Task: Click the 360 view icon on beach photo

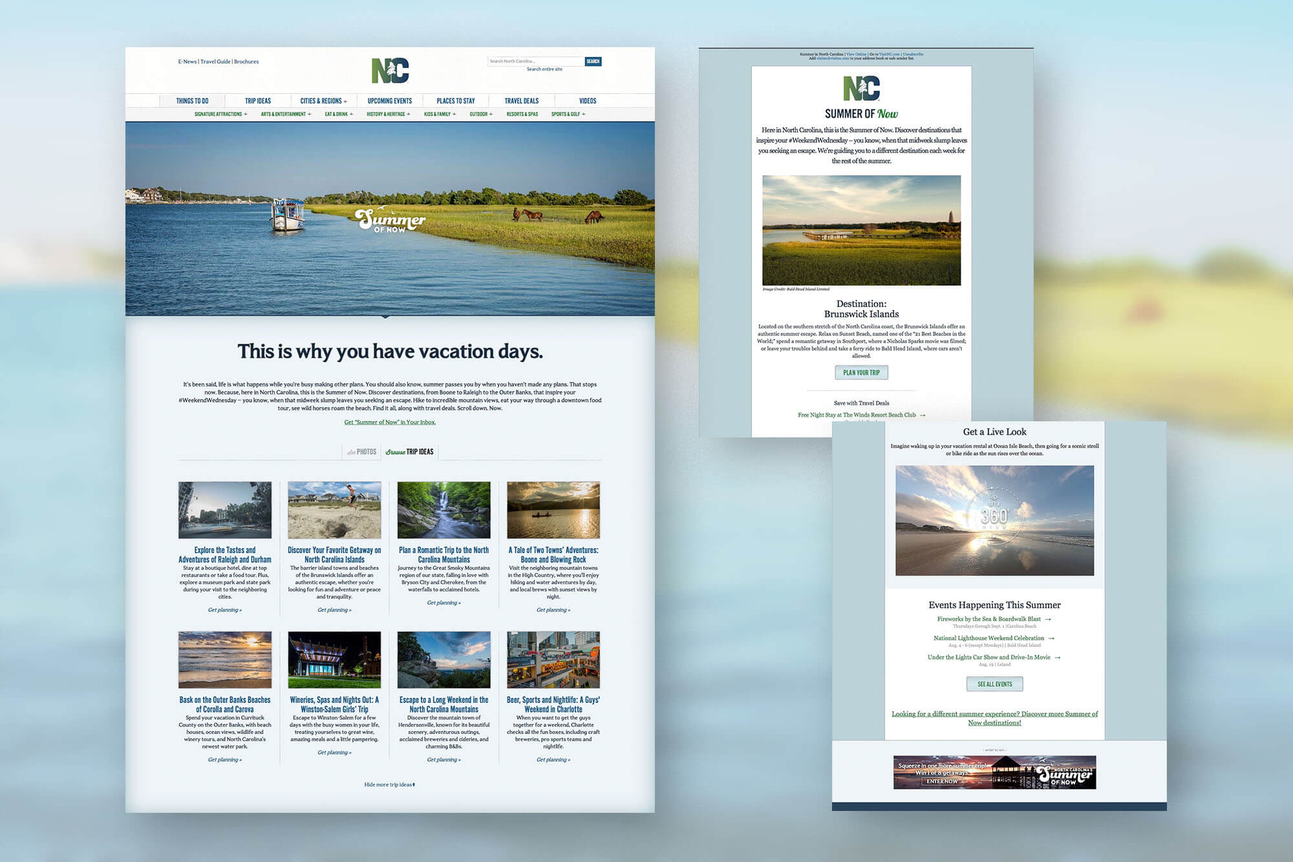Action: 994,515
